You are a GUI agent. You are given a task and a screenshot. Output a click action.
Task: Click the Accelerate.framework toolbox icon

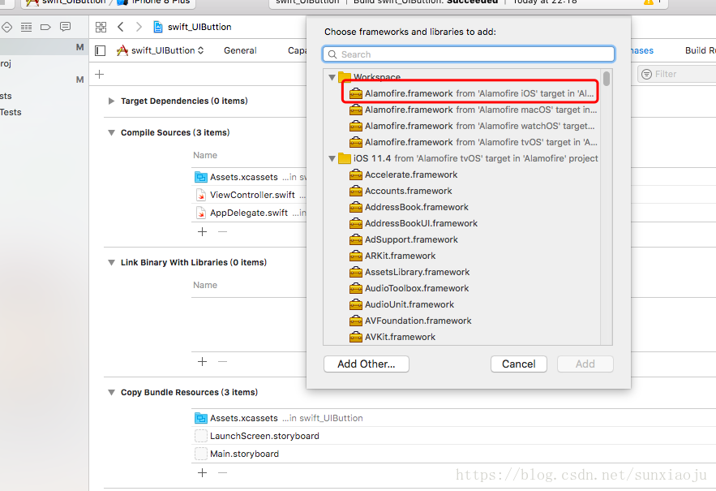tap(356, 175)
